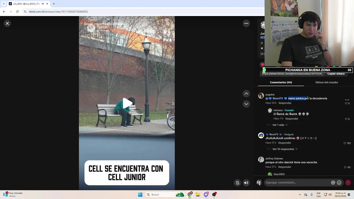
Task: Like lolotase's creator reply
Action: click(x=346, y=119)
